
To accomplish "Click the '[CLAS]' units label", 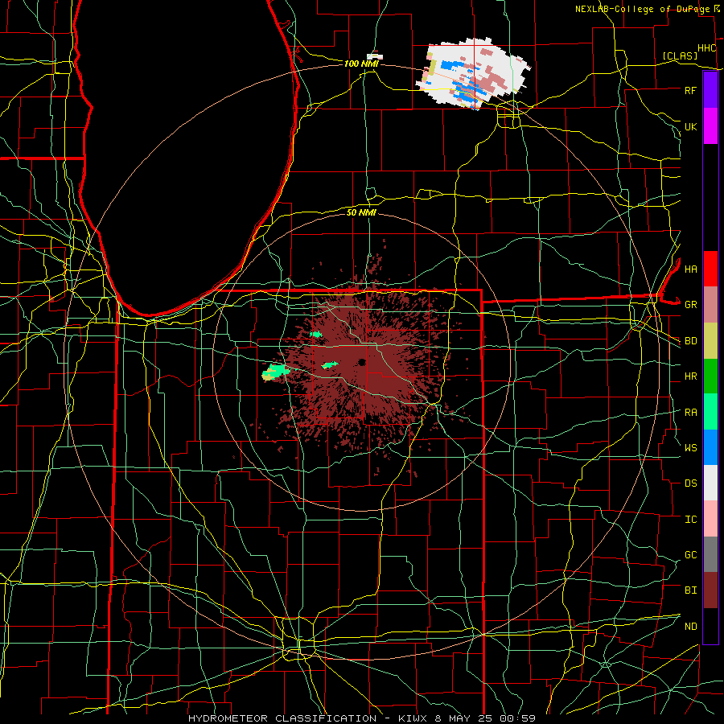I will tap(680, 56).
